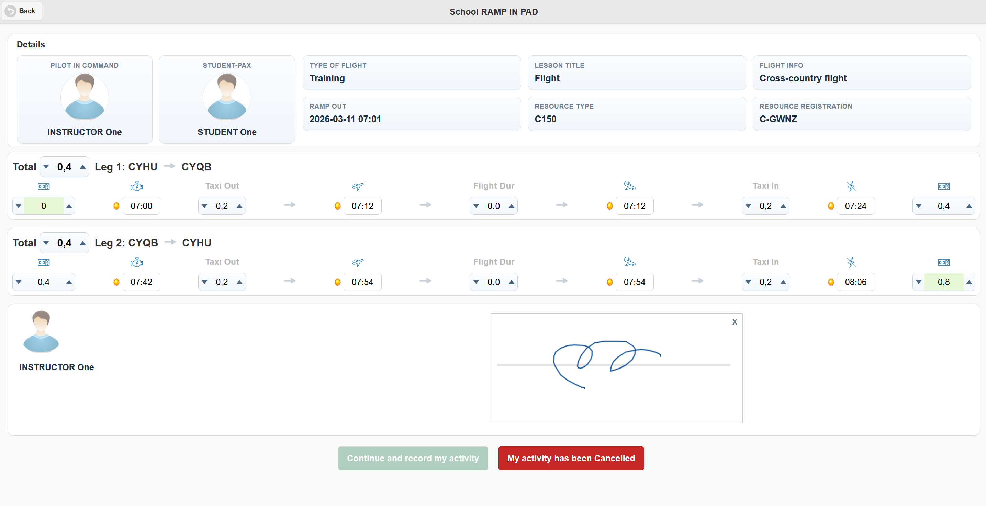Decrease Leg 1 ending hobbs 0,4 value

[x=918, y=206]
